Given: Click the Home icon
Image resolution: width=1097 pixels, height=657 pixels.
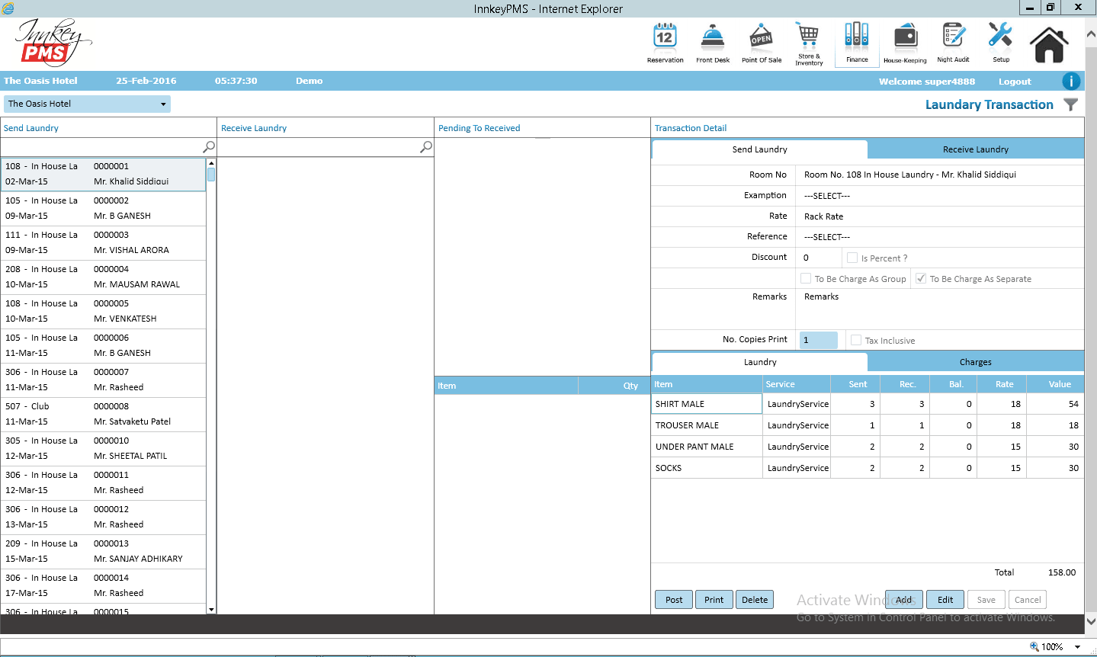Looking at the screenshot, I should pyautogui.click(x=1048, y=42).
